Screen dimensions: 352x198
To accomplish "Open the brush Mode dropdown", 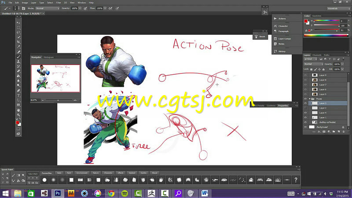I will point(48,8).
